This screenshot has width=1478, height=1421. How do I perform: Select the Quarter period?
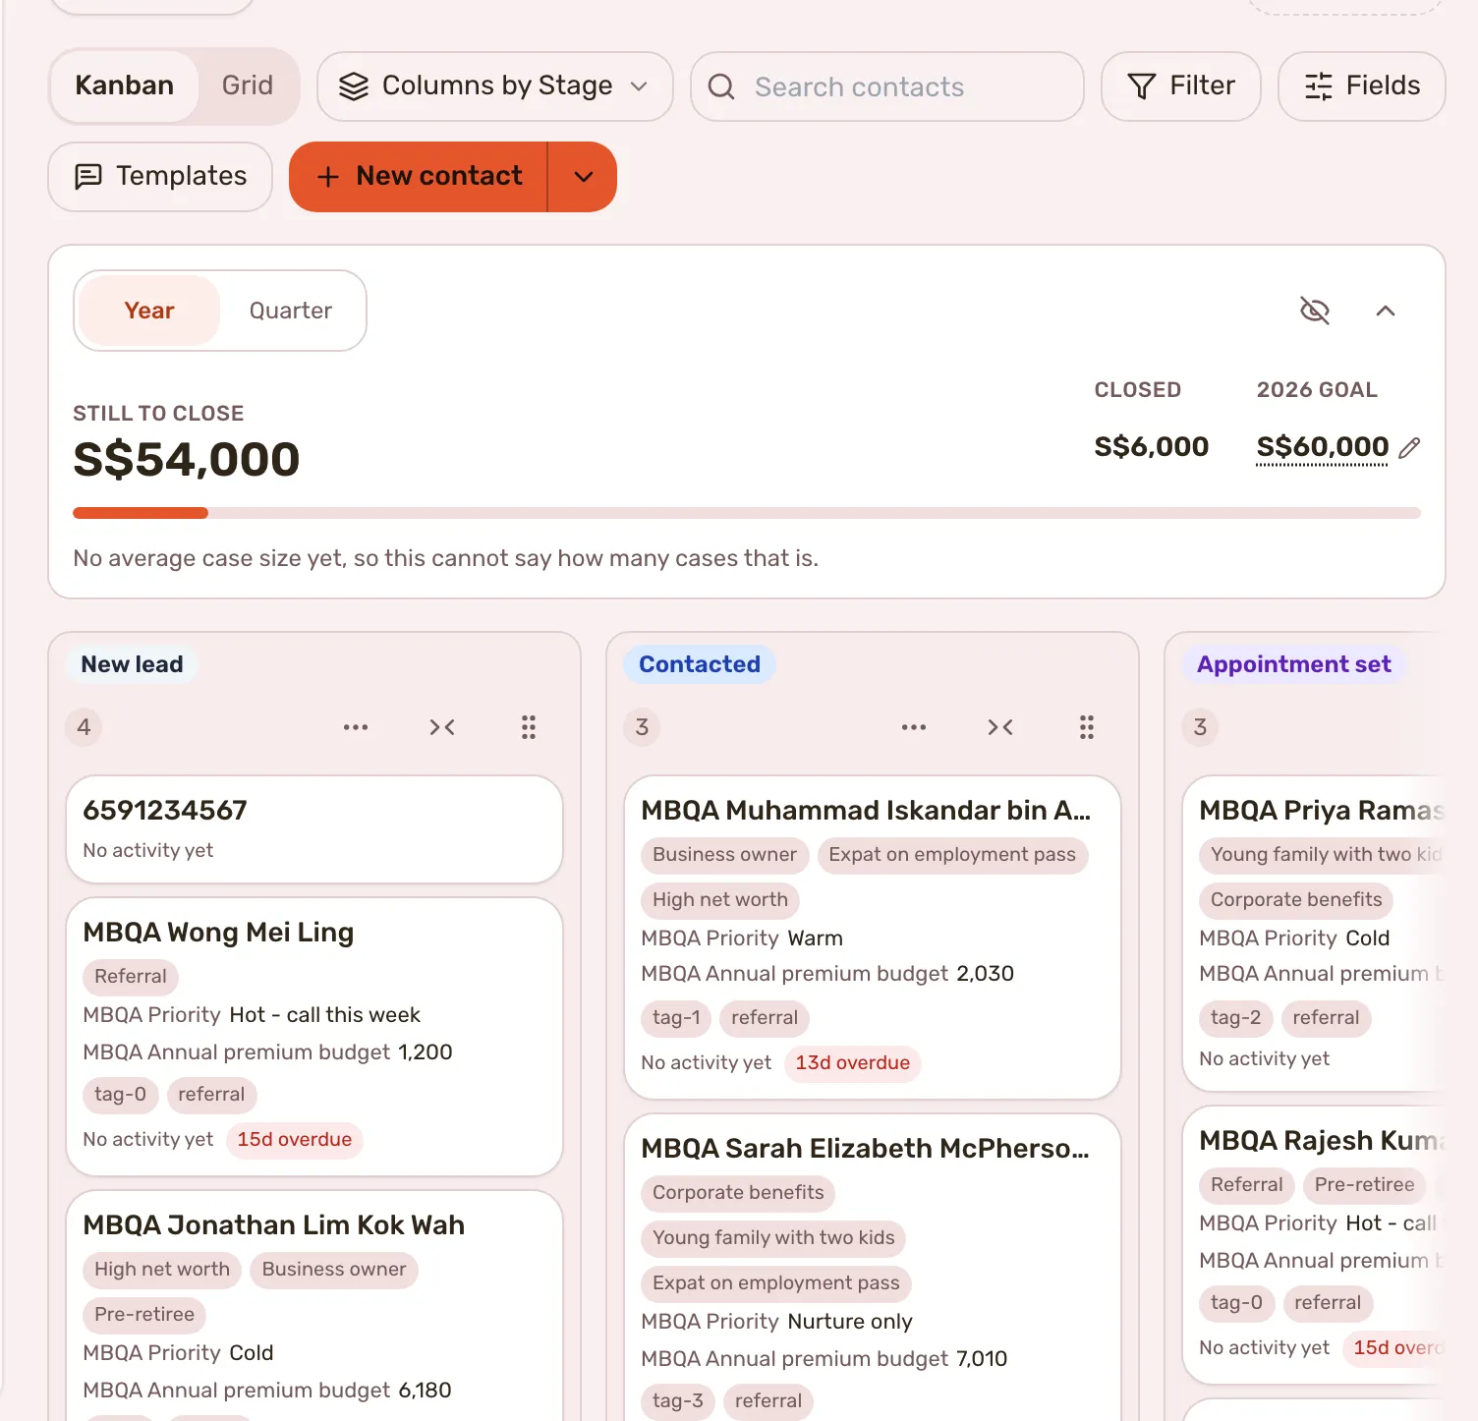click(x=291, y=311)
